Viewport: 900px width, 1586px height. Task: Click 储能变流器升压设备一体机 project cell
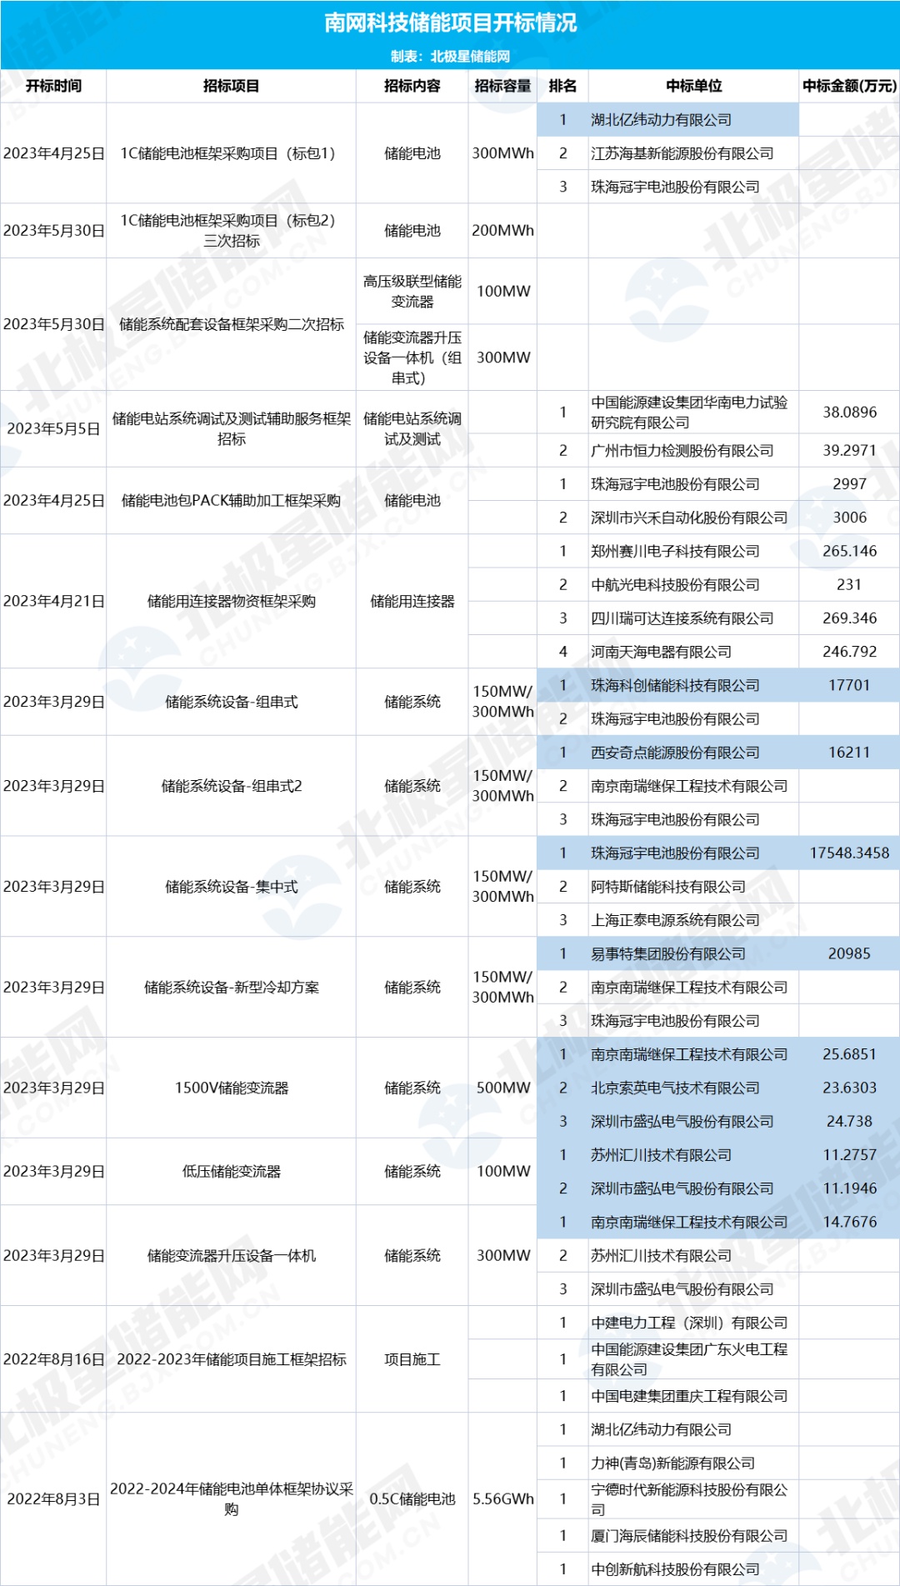click(x=231, y=1256)
